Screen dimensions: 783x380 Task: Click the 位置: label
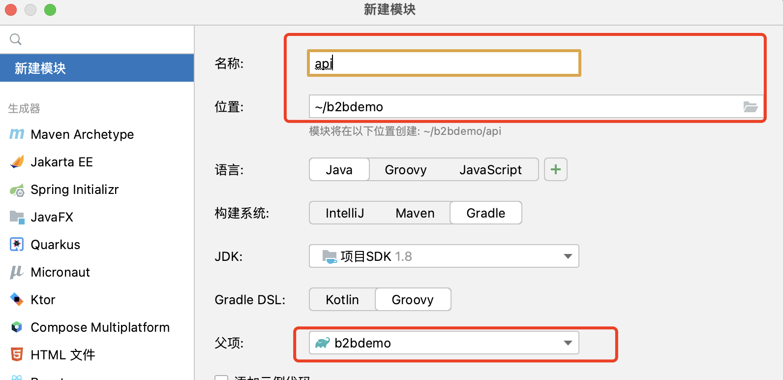(x=229, y=107)
